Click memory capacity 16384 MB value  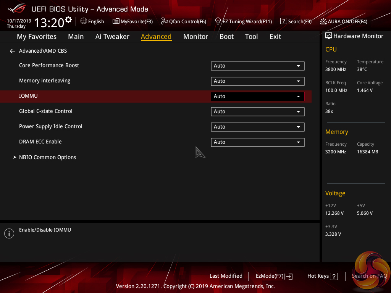coord(367,152)
